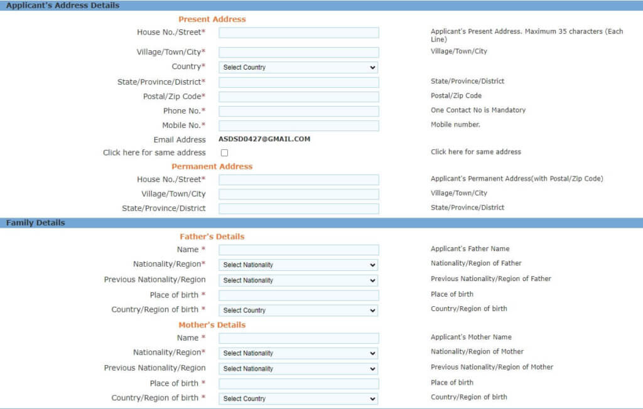Open Mother's Country/Region of birth dropdown
This screenshot has height=409, width=643.
298,398
